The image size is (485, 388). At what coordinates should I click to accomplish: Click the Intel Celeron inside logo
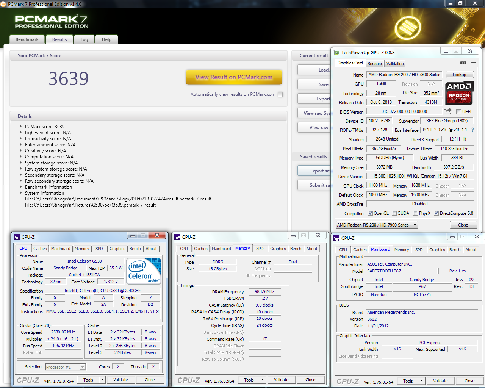[144, 271]
